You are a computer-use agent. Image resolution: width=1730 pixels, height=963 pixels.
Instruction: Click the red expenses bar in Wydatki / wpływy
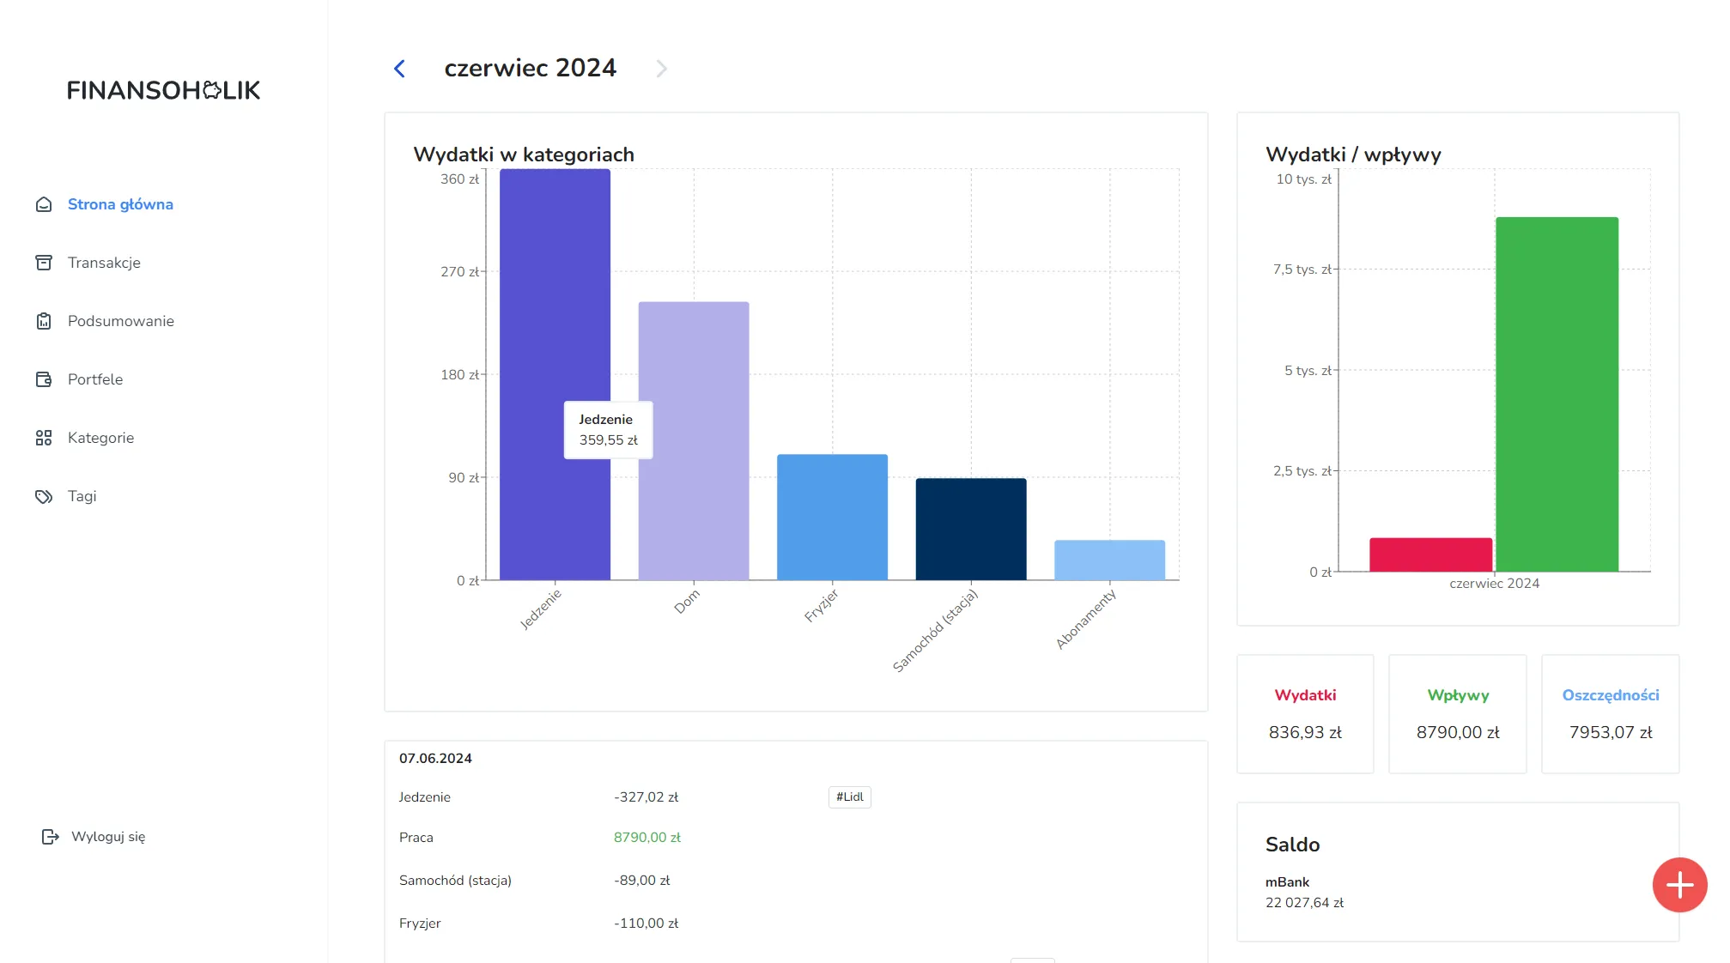[x=1430, y=554]
